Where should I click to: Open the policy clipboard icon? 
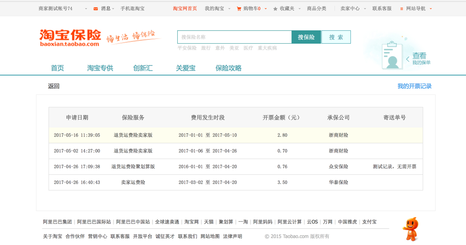coord(392,55)
